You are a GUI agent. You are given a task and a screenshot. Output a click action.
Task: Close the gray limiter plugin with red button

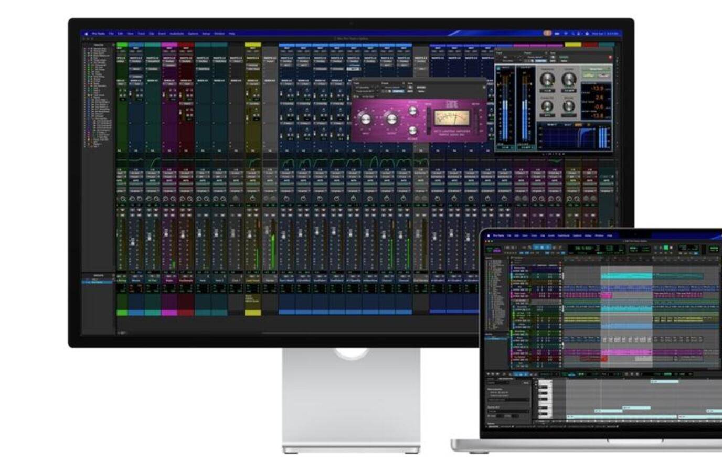pos(610,57)
